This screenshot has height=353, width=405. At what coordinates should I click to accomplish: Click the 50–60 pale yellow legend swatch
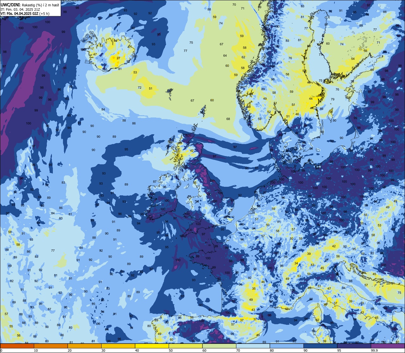click(x=185, y=346)
